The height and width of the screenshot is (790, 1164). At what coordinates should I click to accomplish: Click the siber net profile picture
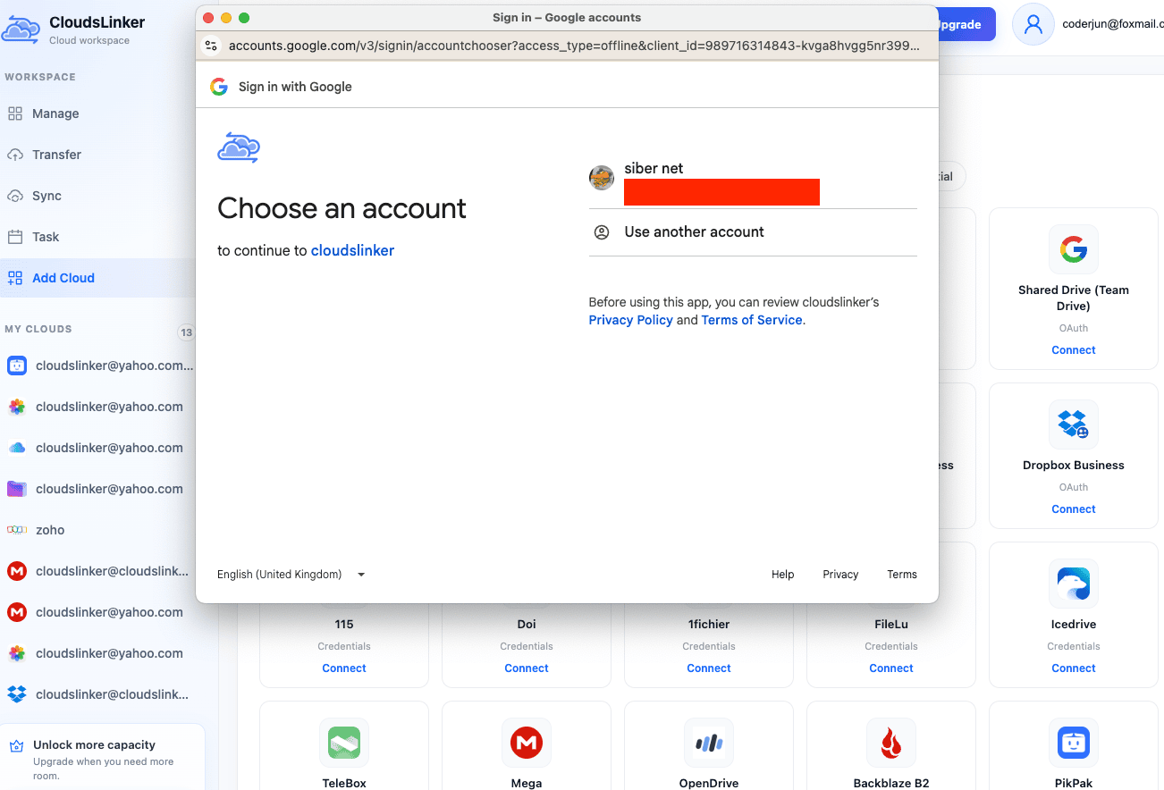click(x=602, y=178)
